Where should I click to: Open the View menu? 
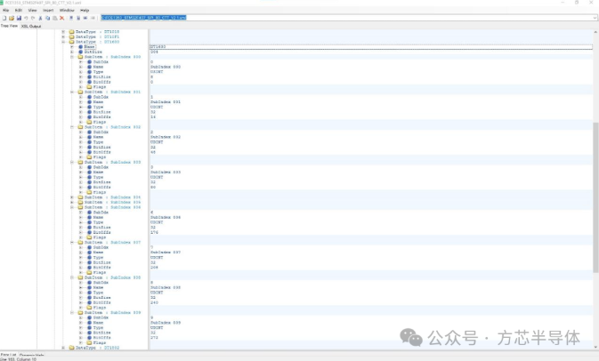pos(32,11)
